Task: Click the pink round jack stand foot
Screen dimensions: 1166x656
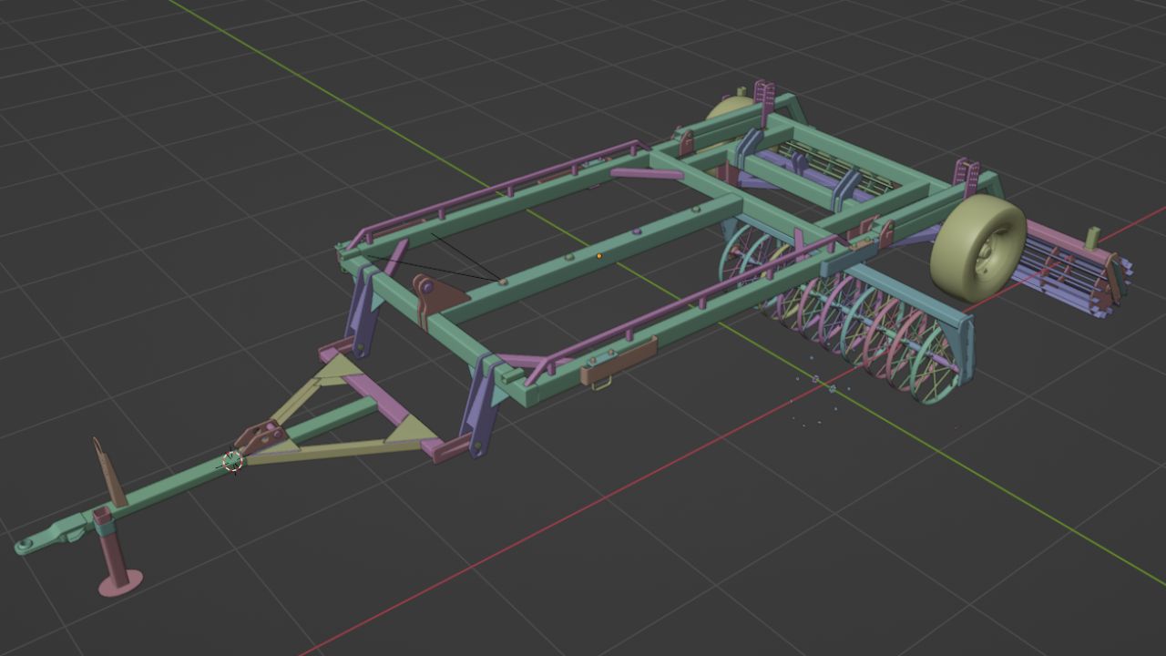Action: (119, 581)
